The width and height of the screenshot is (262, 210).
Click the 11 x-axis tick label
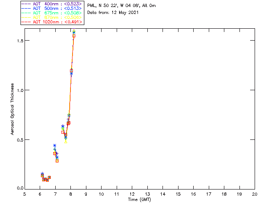click(x=117, y=194)
